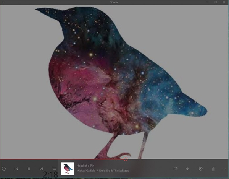The height and width of the screenshot is (179, 229).
Task: Skip to the next track
Action: click(41, 169)
